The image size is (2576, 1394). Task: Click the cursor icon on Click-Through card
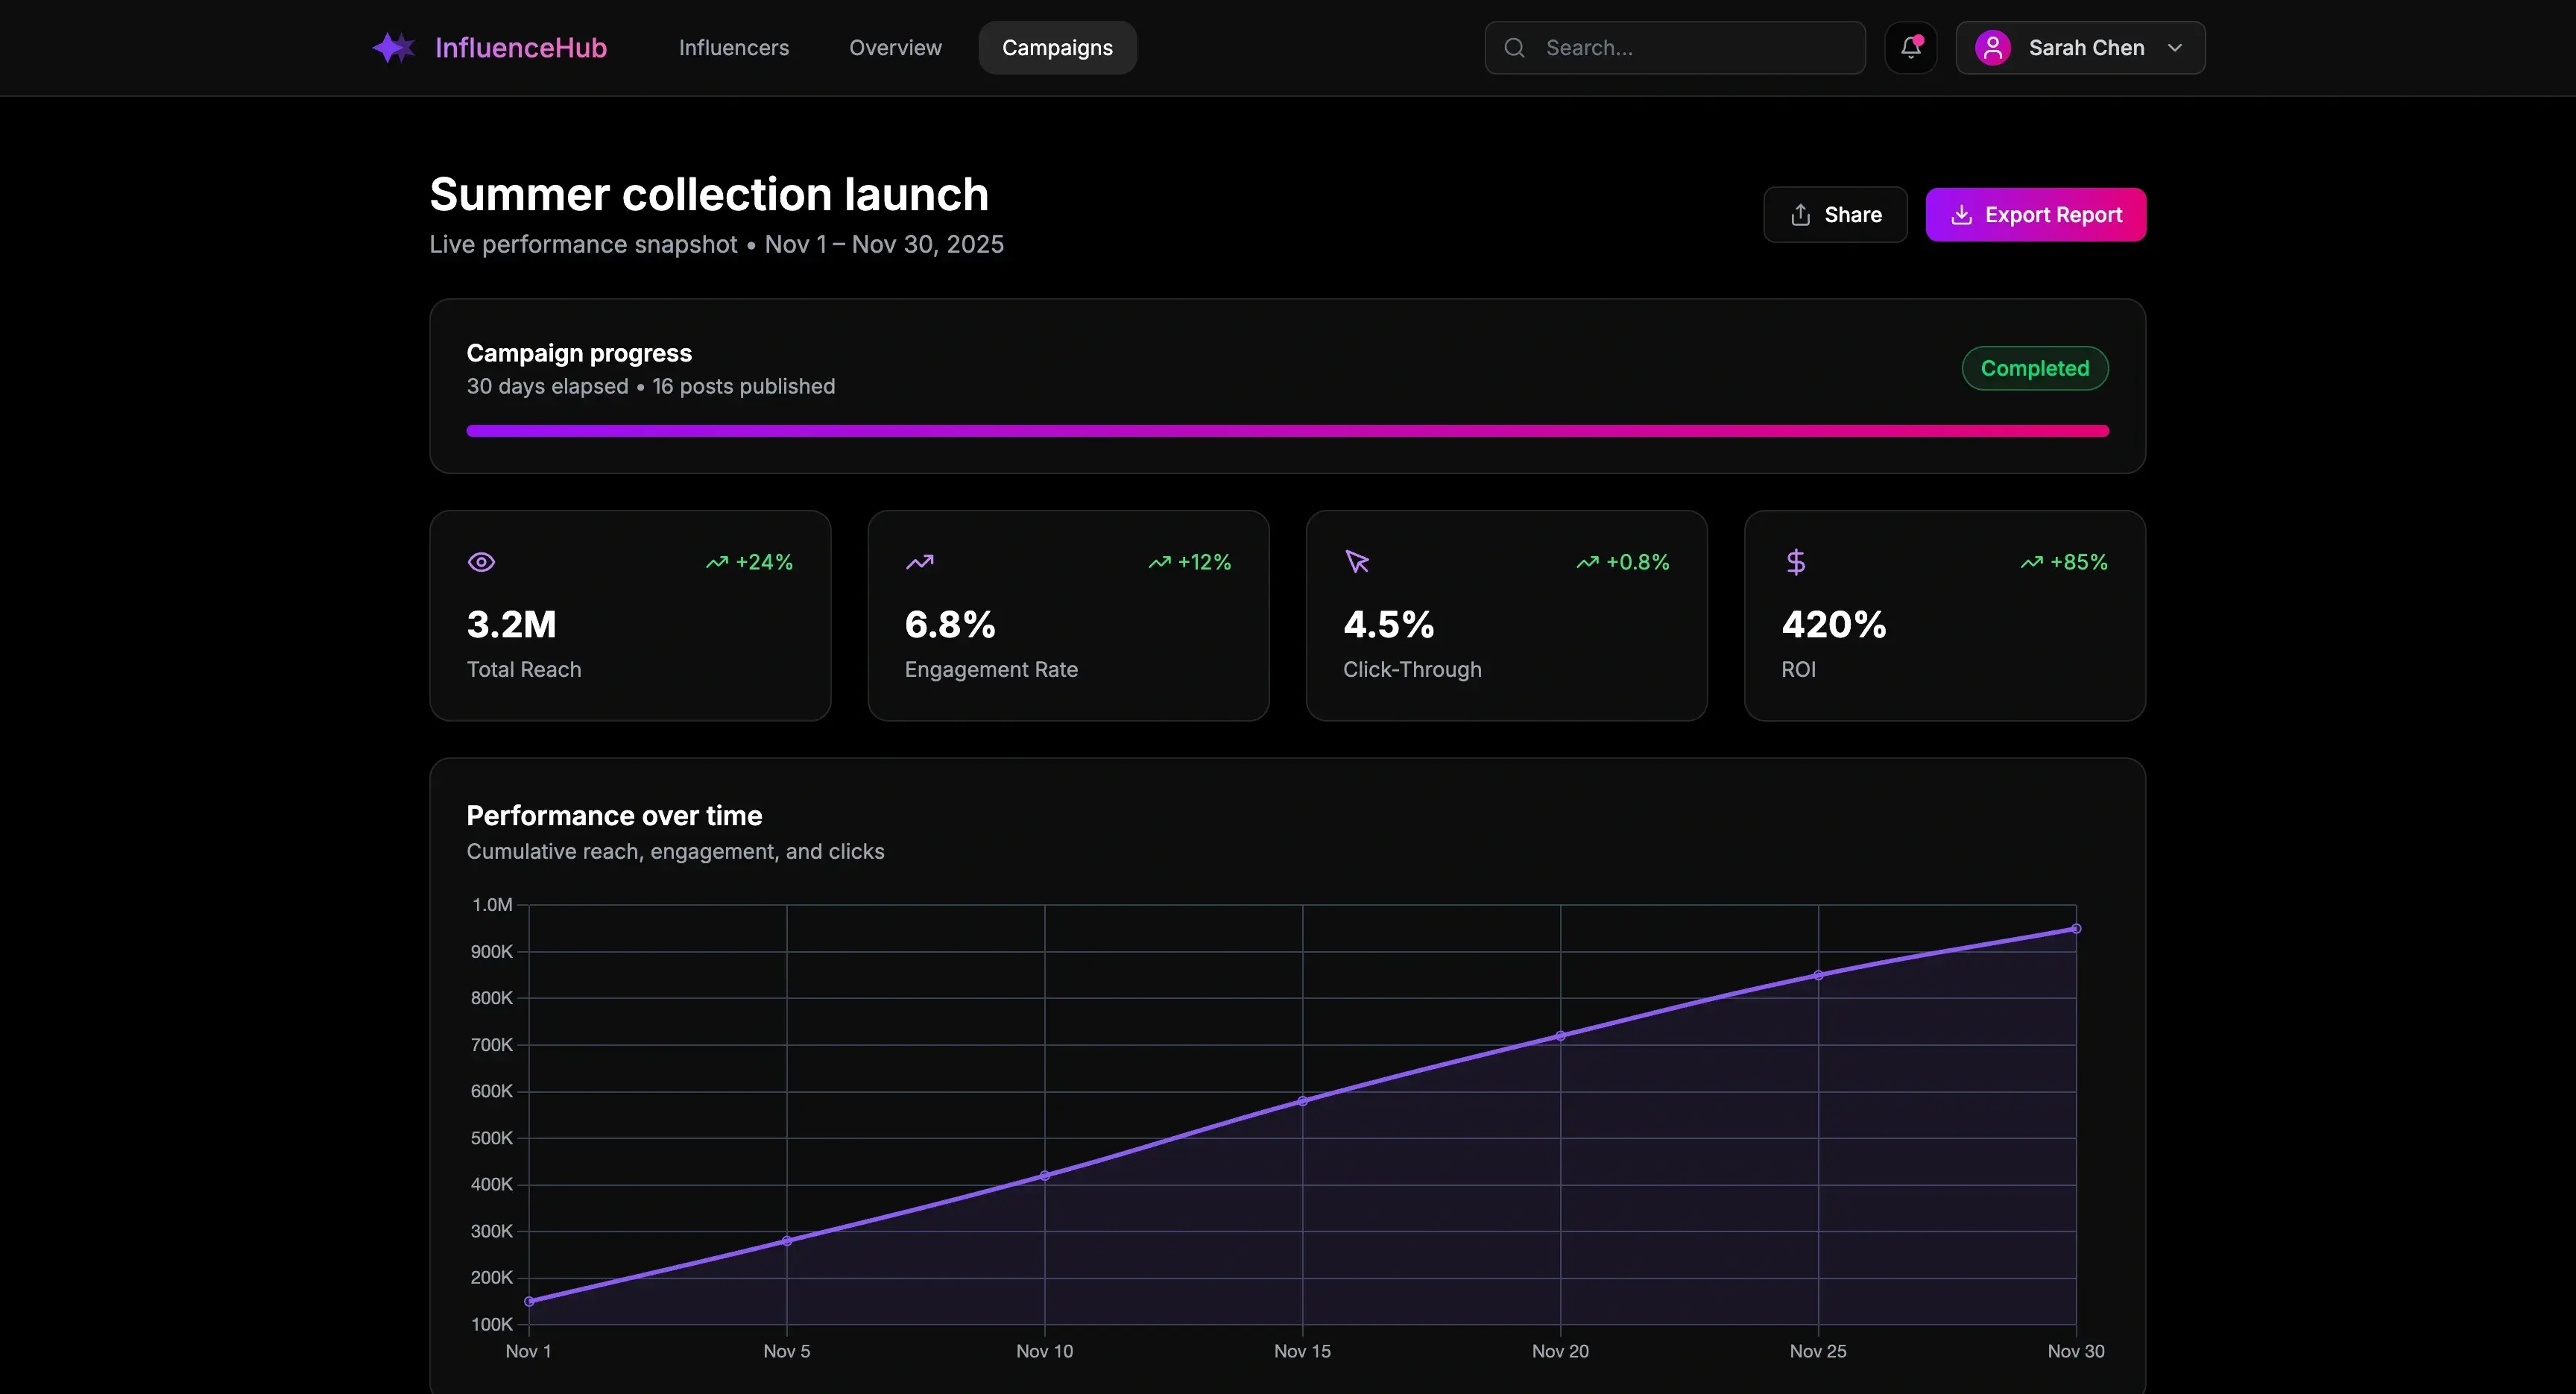1357,561
